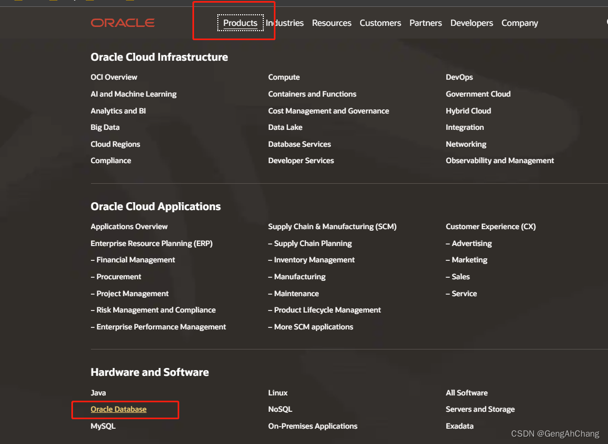Open the Compliance link
Image resolution: width=608 pixels, height=444 pixels.
point(111,160)
